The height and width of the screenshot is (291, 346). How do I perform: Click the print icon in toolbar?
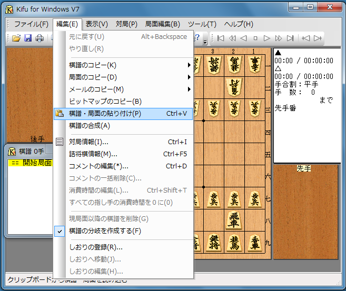tap(39, 38)
